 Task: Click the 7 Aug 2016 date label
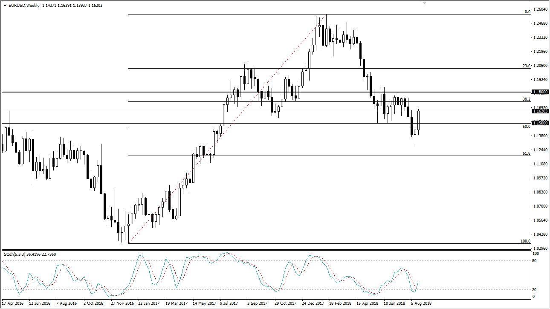pyautogui.click(x=67, y=303)
